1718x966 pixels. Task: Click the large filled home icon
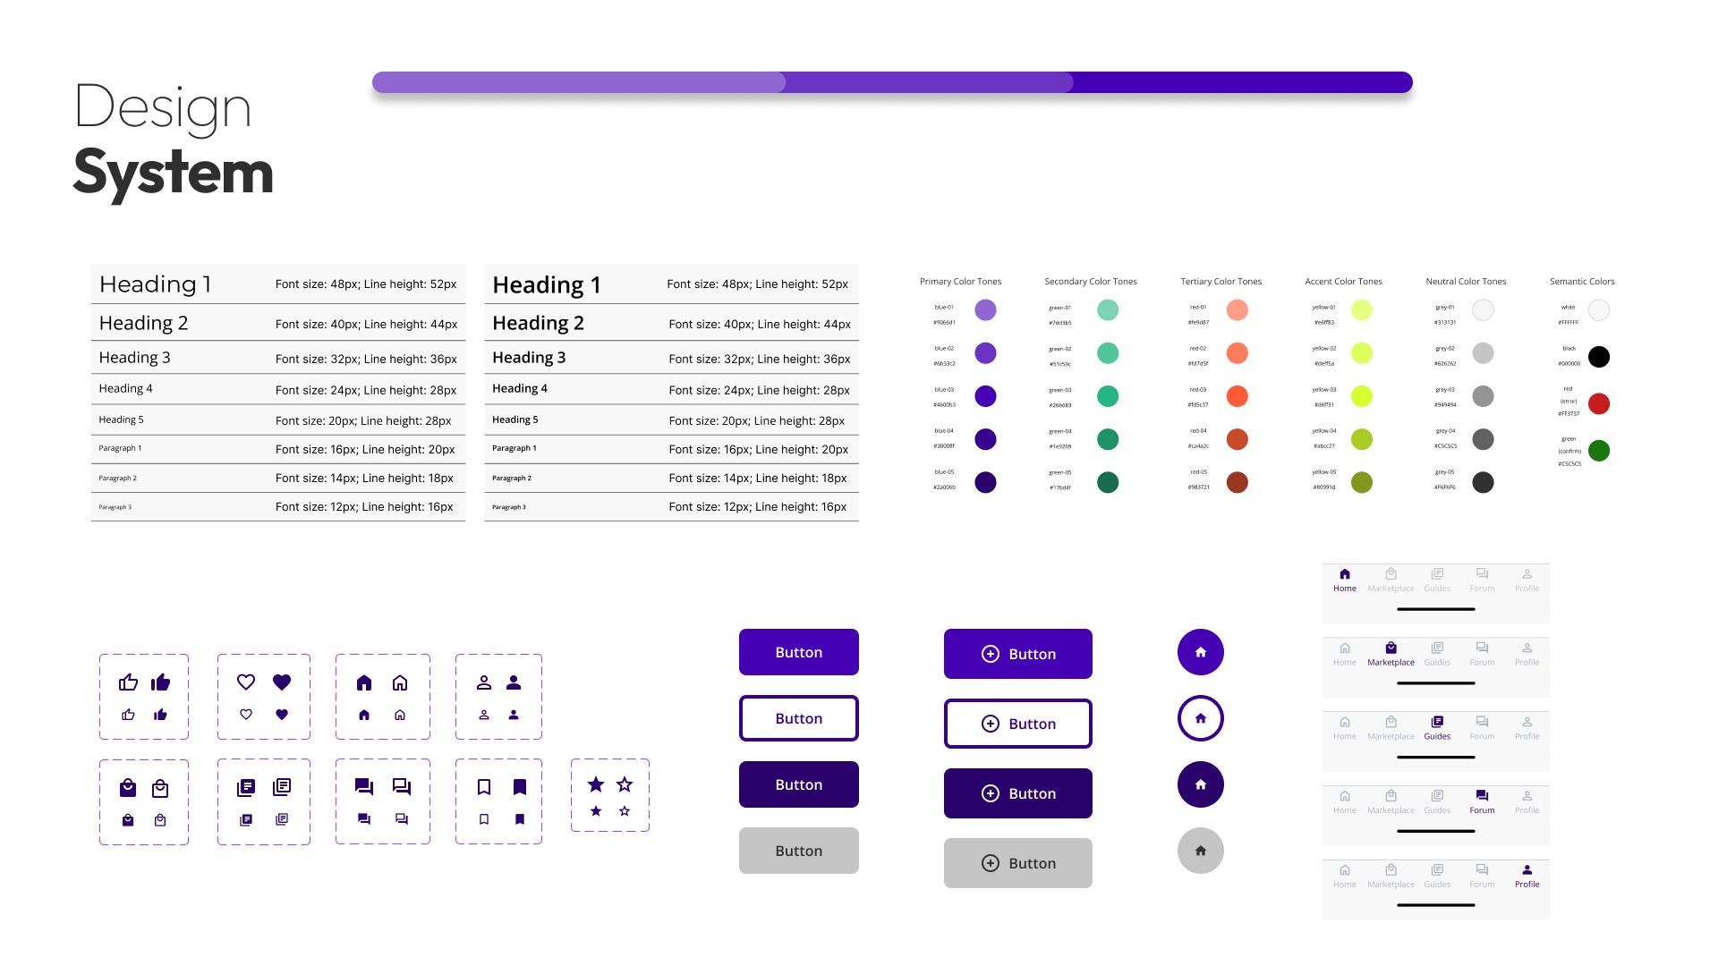364,683
